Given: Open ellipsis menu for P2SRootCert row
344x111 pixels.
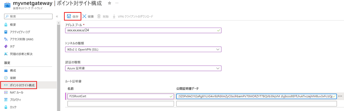Looking at the screenshot, I should pos(340,96).
